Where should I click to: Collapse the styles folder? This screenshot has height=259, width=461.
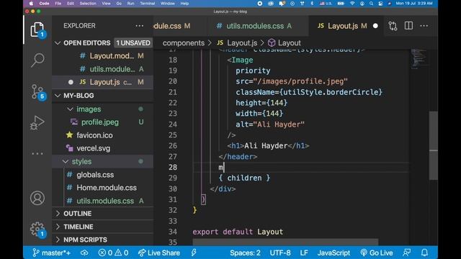[66, 161]
